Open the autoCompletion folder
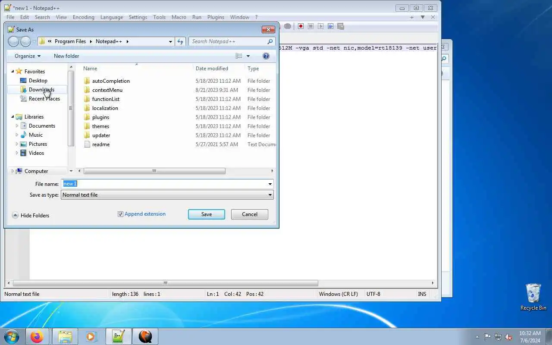 pos(111,81)
